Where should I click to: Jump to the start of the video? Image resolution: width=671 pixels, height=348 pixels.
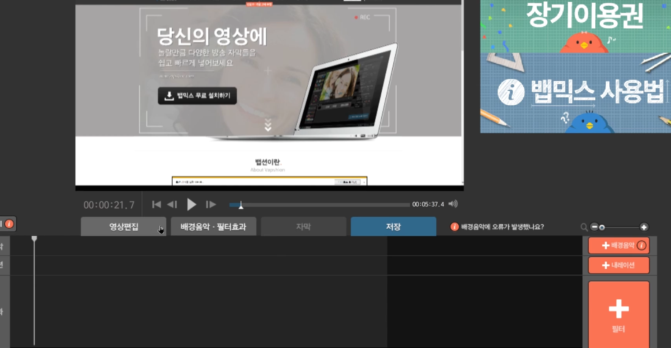tap(156, 204)
